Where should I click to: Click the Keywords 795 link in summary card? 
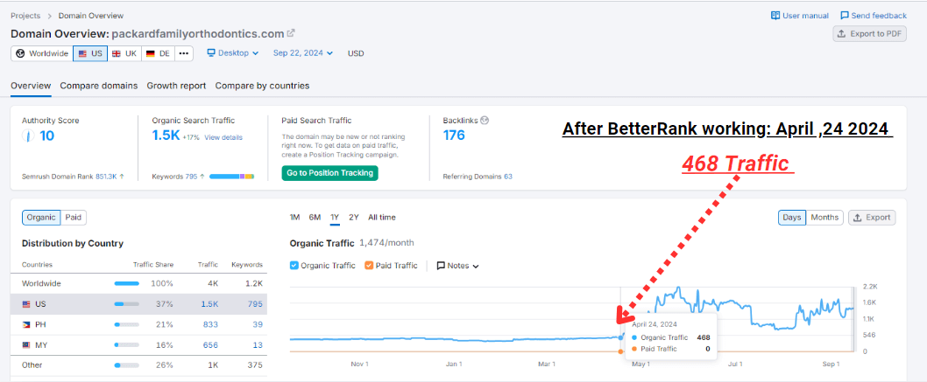point(191,177)
